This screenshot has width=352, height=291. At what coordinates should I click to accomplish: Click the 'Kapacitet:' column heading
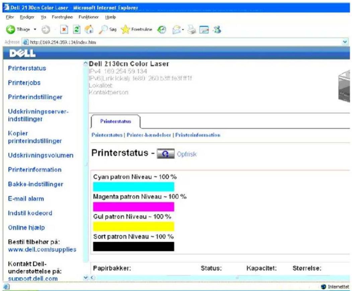[x=262, y=268]
